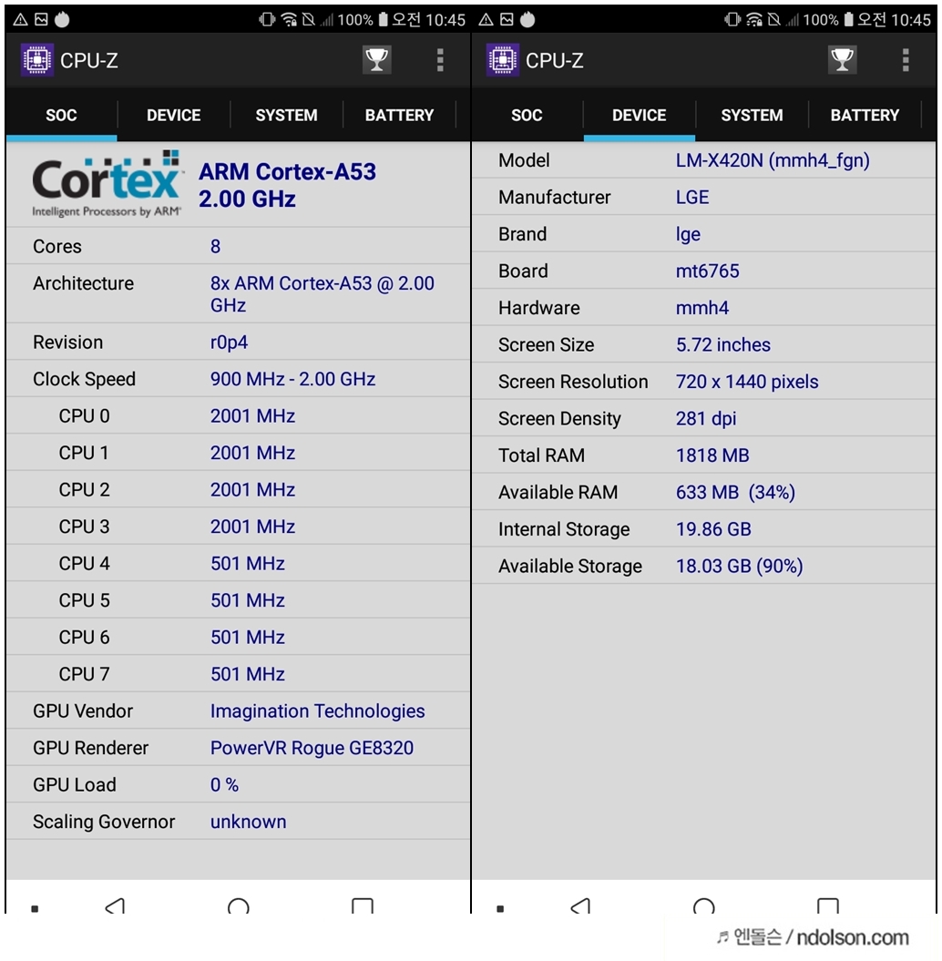Open SYSTEM tab in right screen

pyautogui.click(x=752, y=115)
